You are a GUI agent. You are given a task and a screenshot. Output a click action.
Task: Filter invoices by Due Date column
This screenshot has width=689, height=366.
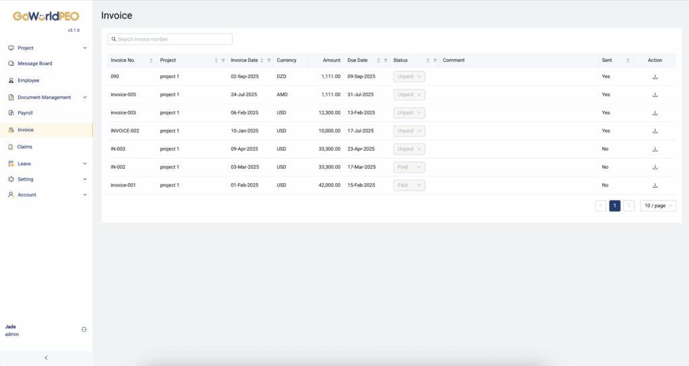click(386, 61)
